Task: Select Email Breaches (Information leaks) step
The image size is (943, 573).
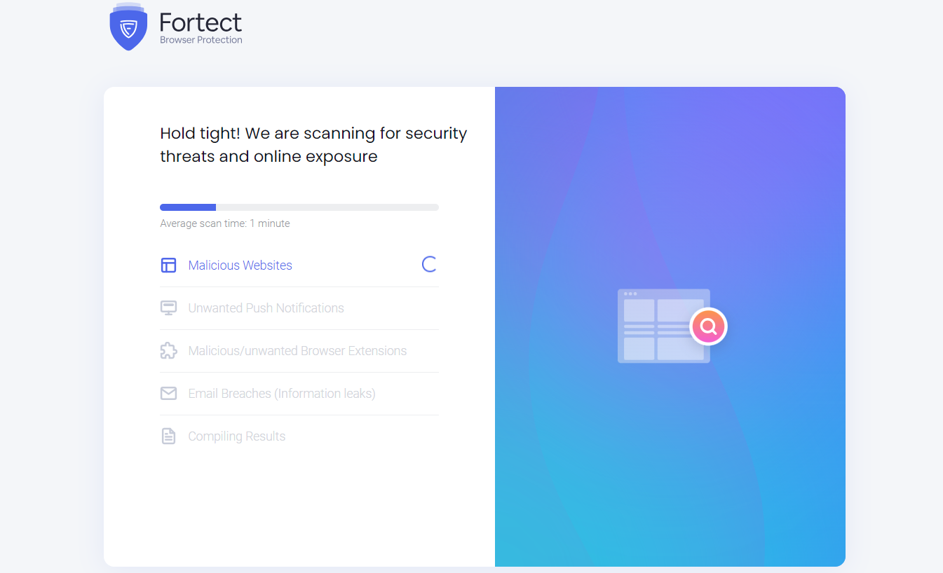Action: click(282, 394)
